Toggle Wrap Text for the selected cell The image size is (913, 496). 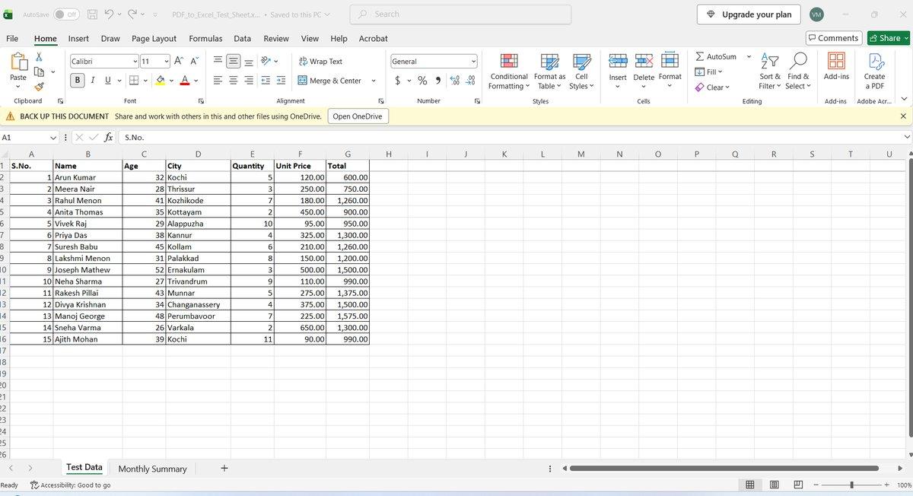pyautogui.click(x=320, y=62)
